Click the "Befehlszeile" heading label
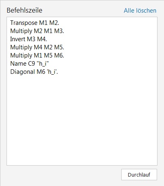 point(24,10)
